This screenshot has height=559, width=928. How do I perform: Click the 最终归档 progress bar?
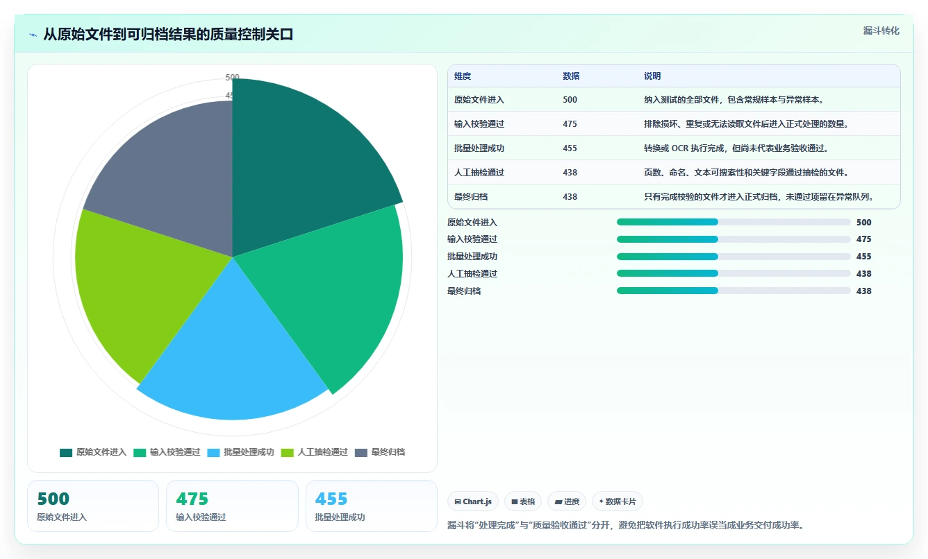(734, 291)
